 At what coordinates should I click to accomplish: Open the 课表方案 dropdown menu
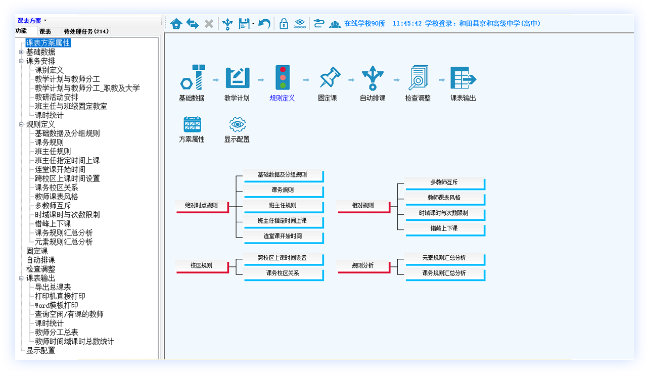(32, 21)
